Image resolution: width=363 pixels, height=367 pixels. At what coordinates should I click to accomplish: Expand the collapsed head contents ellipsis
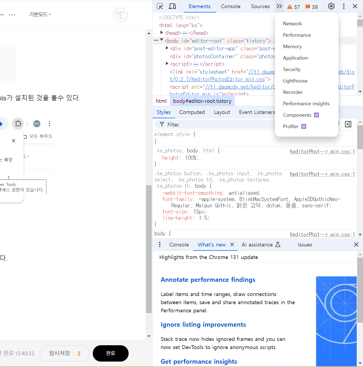(185, 33)
